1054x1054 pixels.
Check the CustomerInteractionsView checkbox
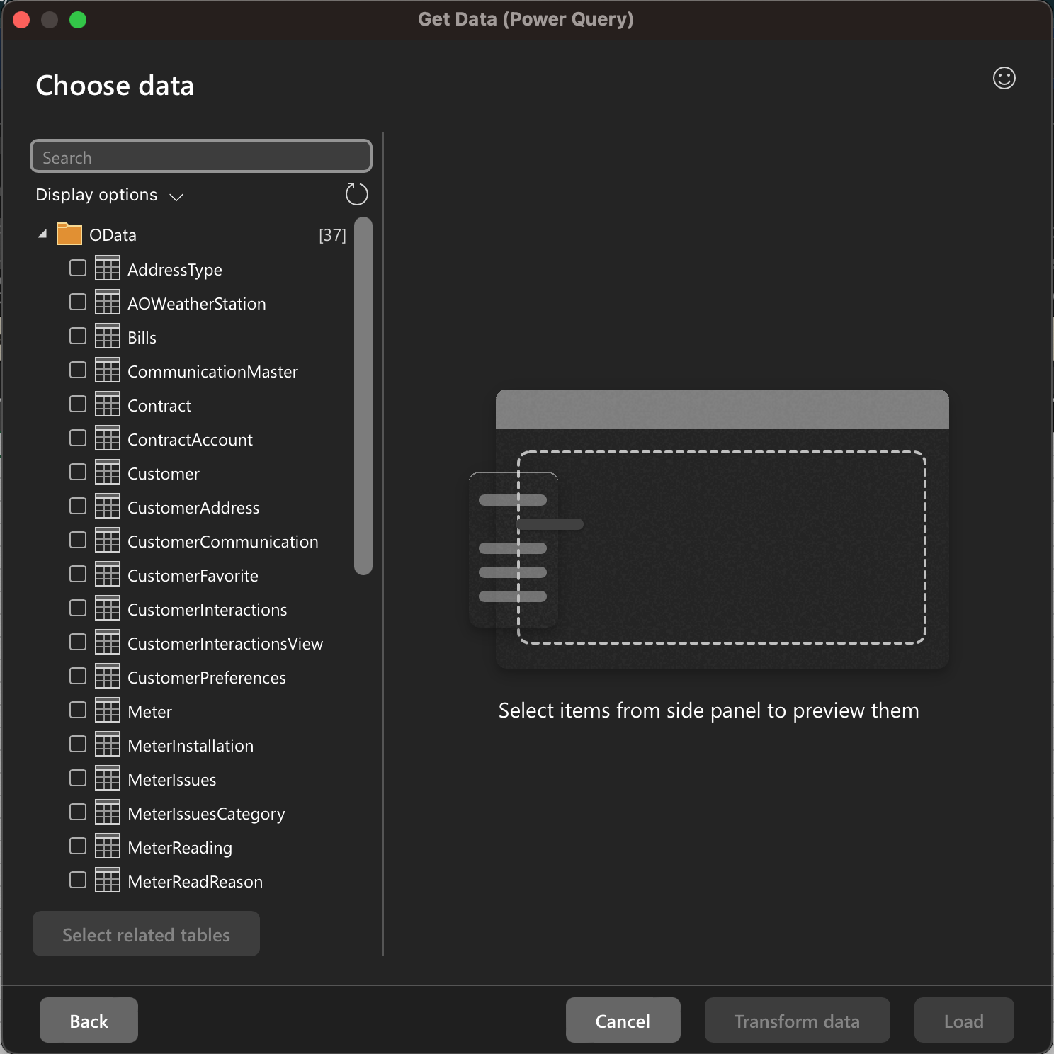(78, 642)
